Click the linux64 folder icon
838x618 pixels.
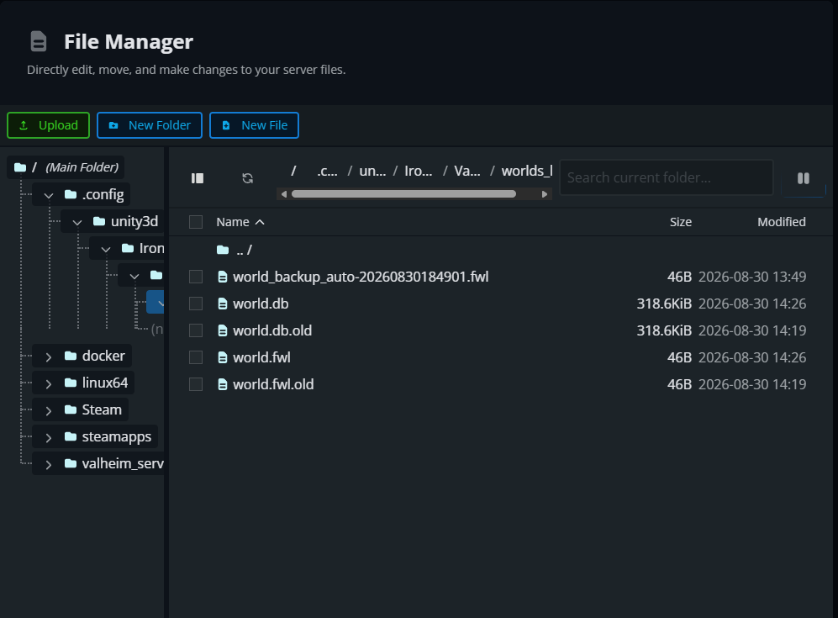[x=71, y=383]
